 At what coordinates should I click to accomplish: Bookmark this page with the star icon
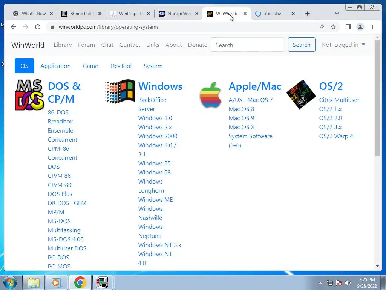coord(333,27)
